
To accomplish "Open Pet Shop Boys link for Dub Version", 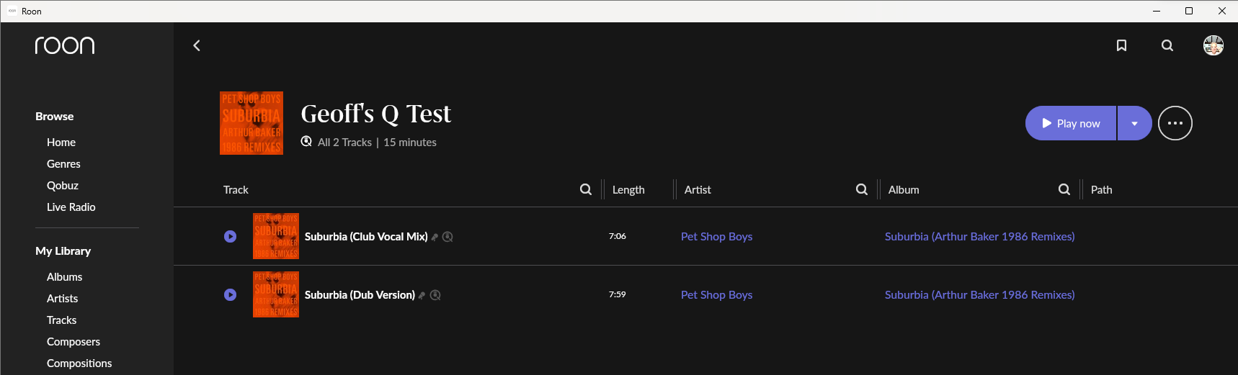I will point(716,295).
